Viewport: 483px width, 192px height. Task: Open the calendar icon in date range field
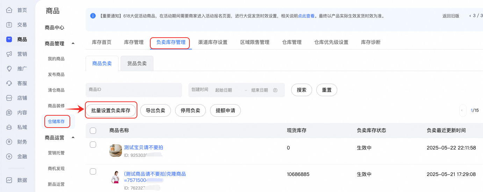click(x=275, y=90)
